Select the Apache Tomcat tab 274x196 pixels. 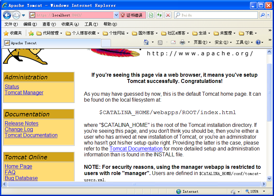52,43
